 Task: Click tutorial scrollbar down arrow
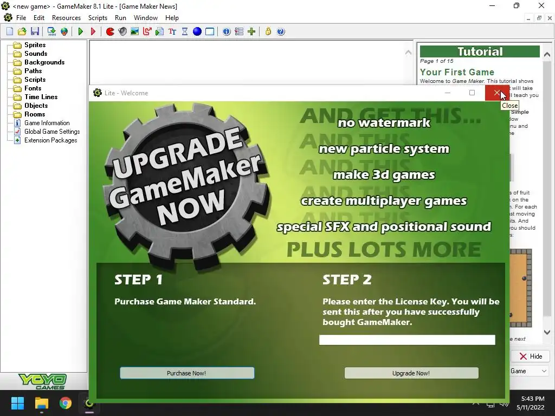pos(547,332)
